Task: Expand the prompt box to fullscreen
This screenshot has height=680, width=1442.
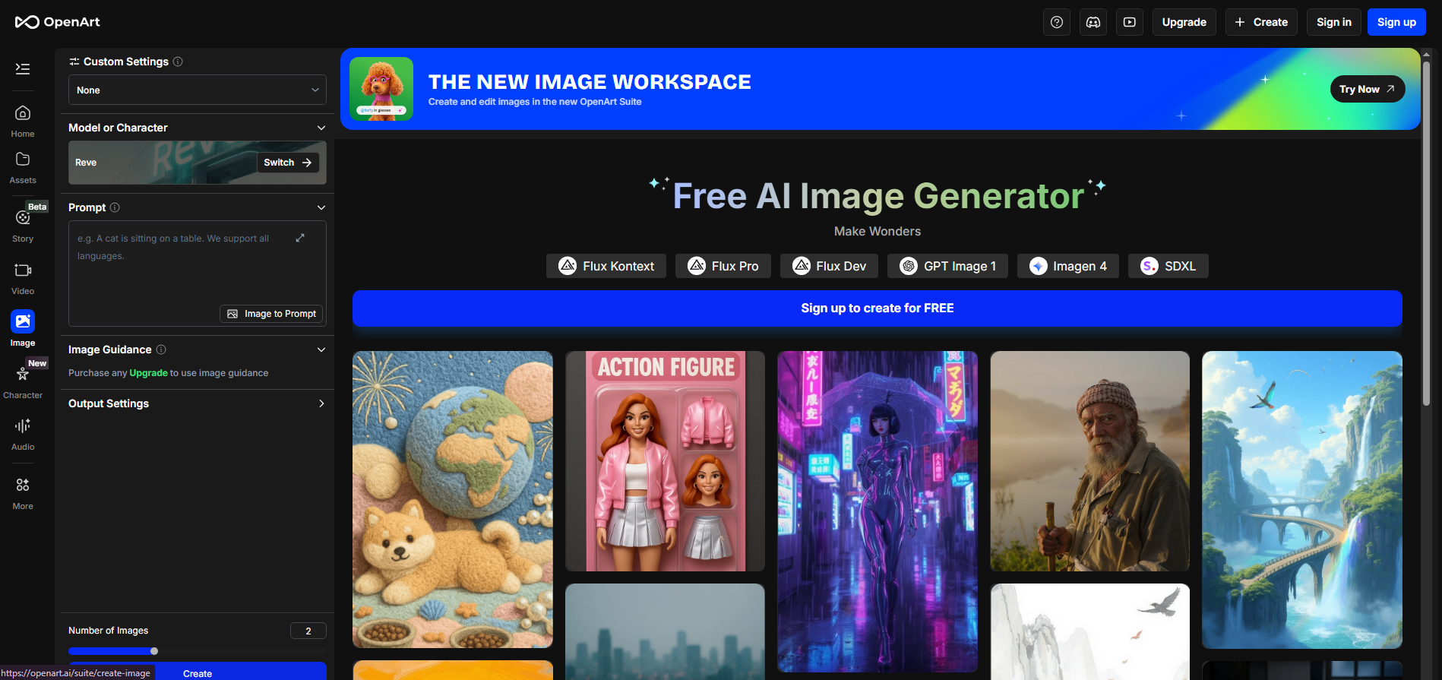Action: pyautogui.click(x=300, y=238)
